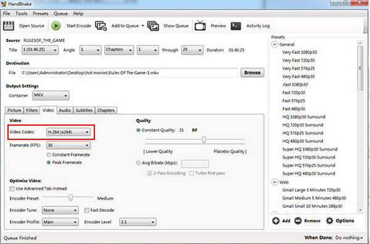Select Super HQ 480p30 Surround preset
This screenshot has height=244, width=370.
(x=309, y=174)
